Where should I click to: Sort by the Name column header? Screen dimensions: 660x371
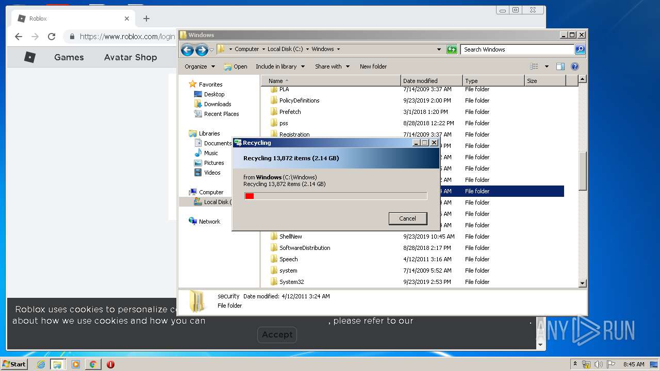(331, 81)
